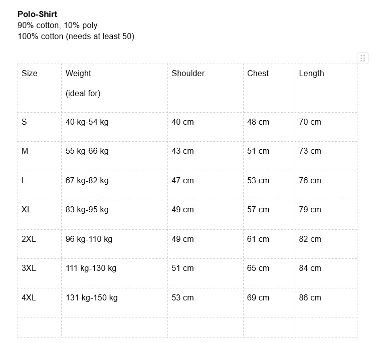Click the cell containing 111 kg-130 kg
Image resolution: width=381 pixels, height=343 pixels.
[114, 273]
